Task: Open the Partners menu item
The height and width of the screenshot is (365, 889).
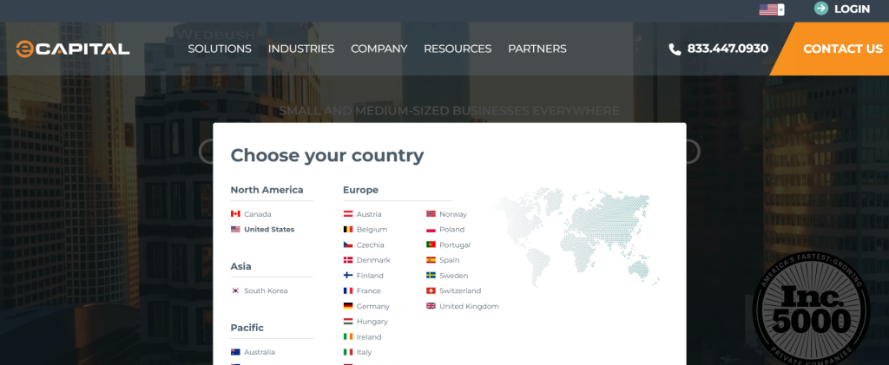Action: (x=537, y=49)
